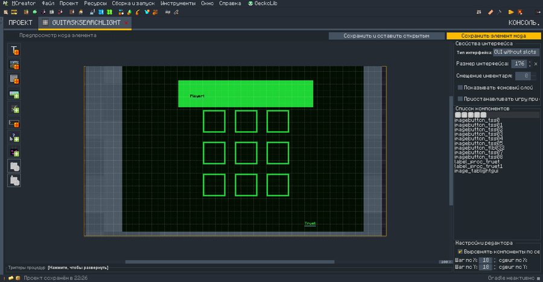Select the add input slot tool
543x282 pixels.
14,166
